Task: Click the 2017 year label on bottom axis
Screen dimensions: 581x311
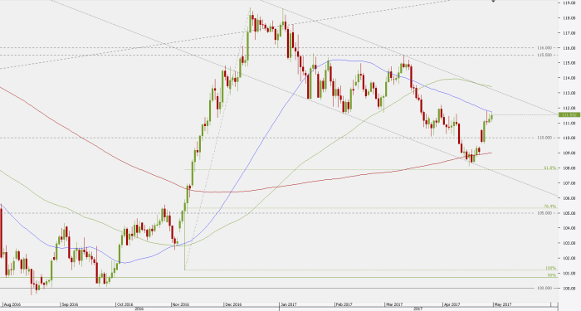Action: (418, 309)
